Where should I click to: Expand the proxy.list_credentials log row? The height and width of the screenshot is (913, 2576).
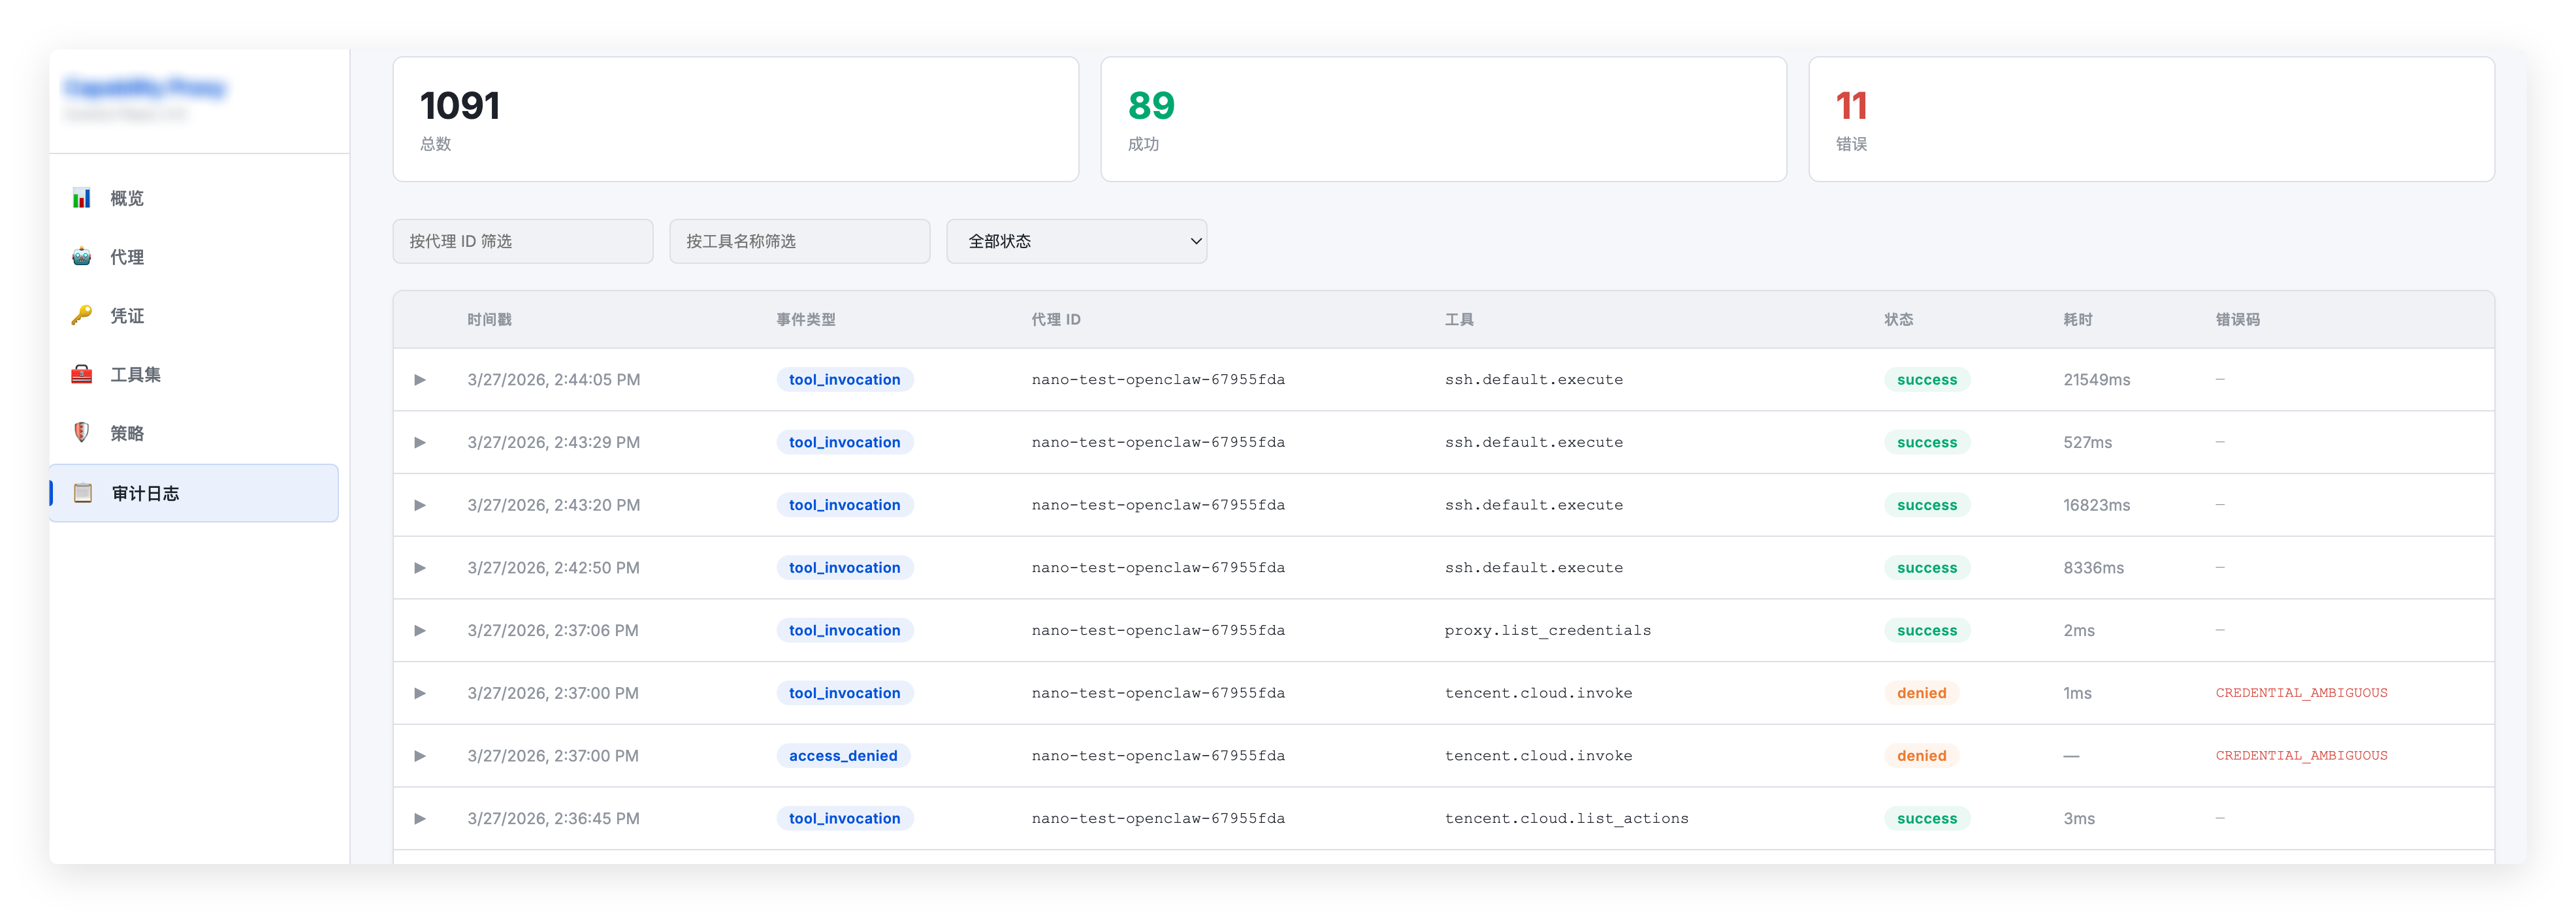point(420,631)
